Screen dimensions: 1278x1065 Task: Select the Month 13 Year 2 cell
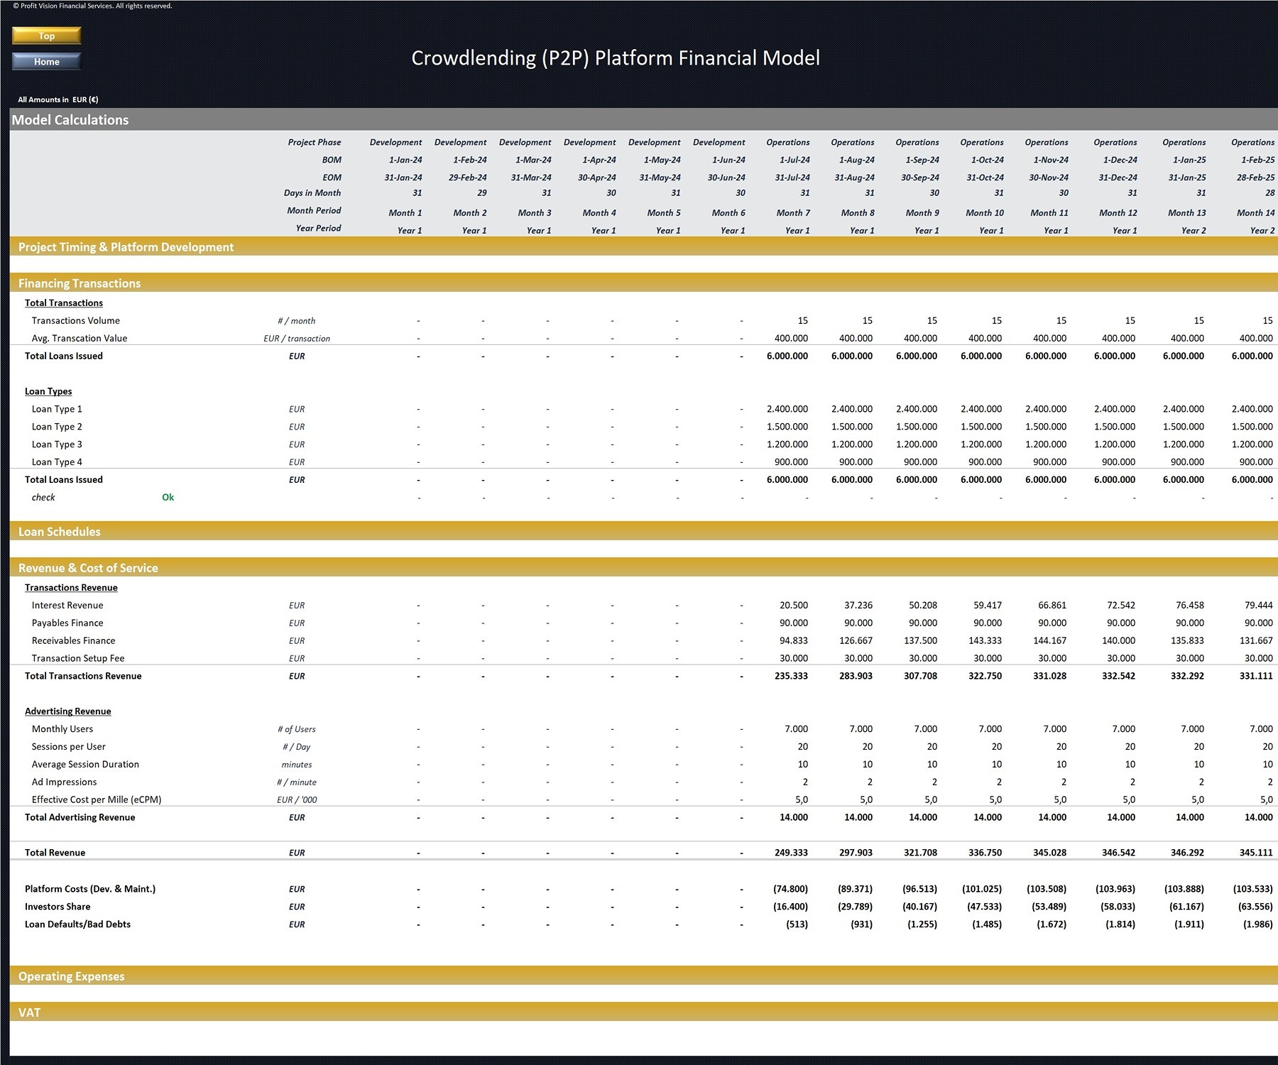click(1194, 231)
